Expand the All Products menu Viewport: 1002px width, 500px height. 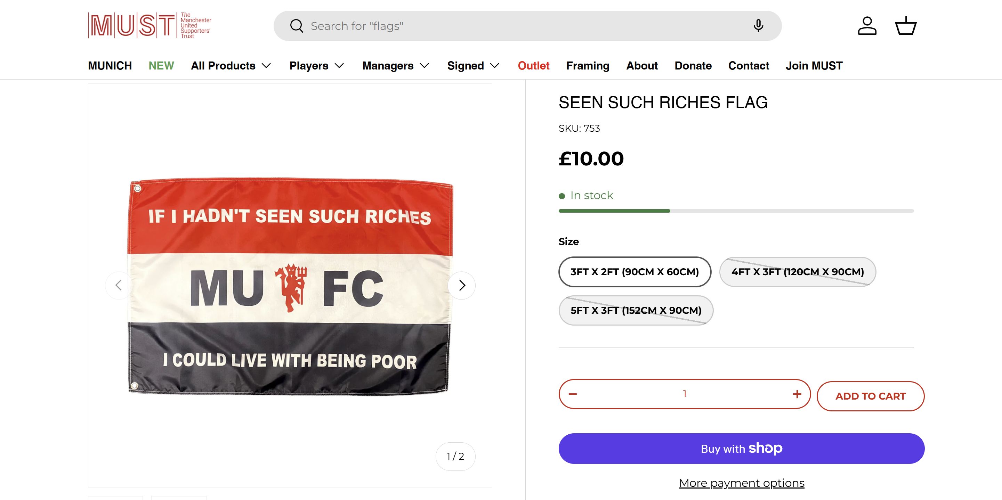[231, 66]
